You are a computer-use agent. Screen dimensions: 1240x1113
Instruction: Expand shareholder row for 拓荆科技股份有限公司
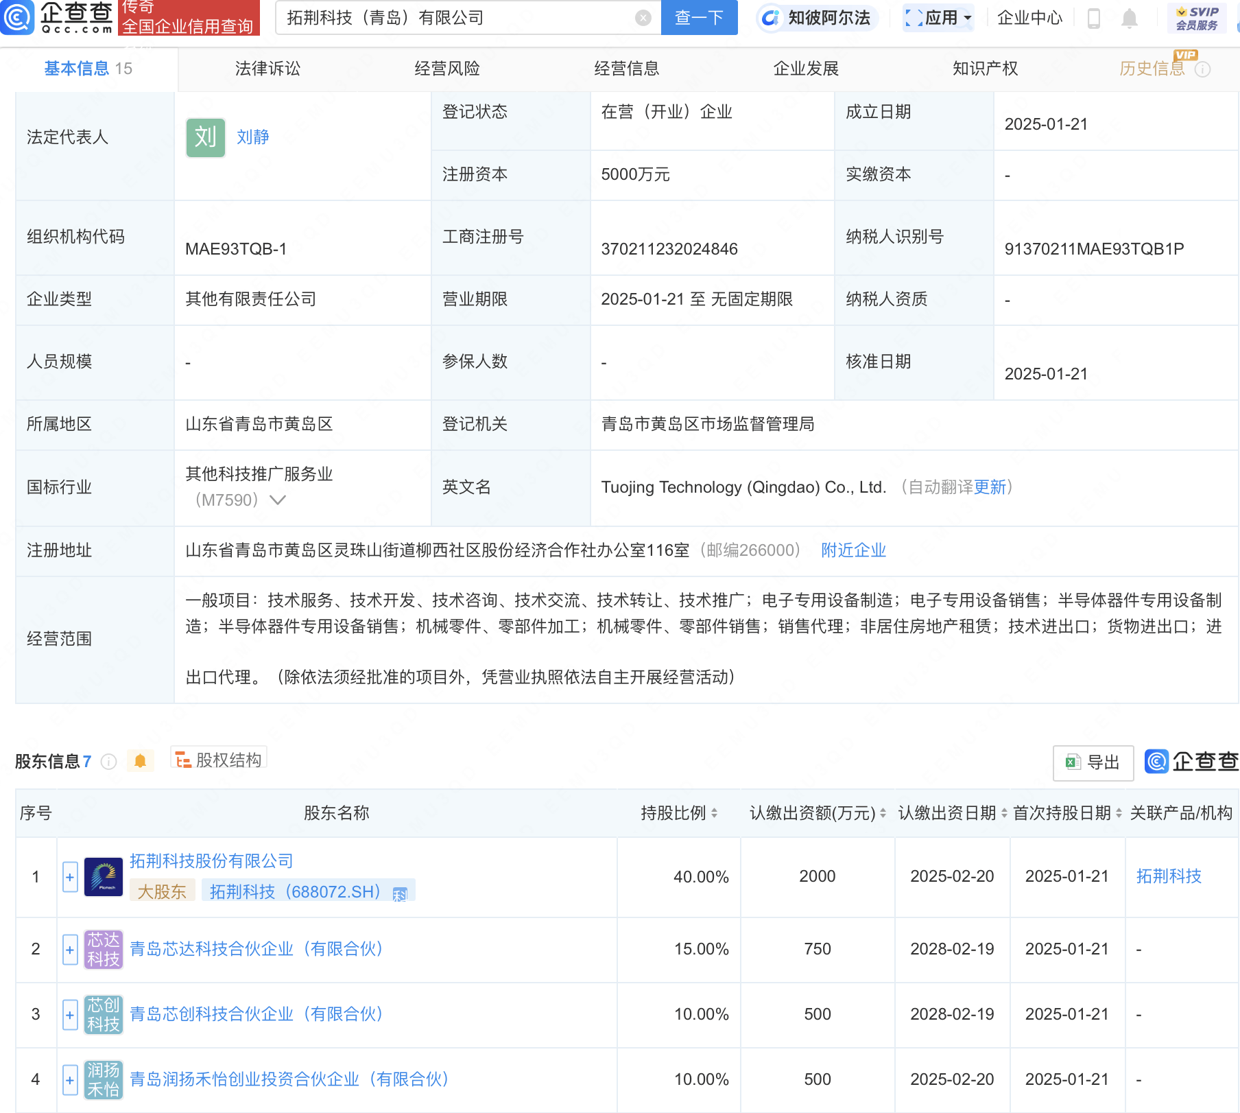[x=70, y=877]
